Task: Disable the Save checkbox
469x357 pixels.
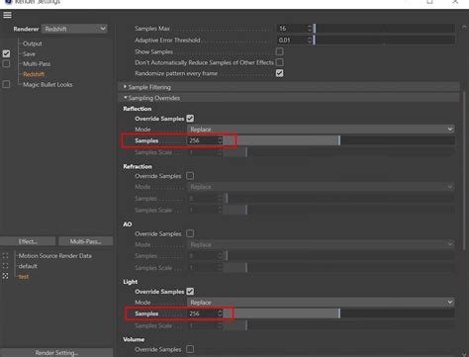Action: click(6, 53)
